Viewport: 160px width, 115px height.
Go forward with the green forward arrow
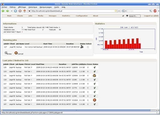click(8, 11)
